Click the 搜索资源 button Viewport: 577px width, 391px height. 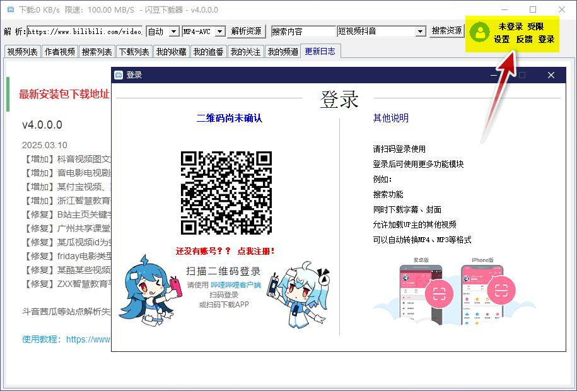tap(446, 30)
